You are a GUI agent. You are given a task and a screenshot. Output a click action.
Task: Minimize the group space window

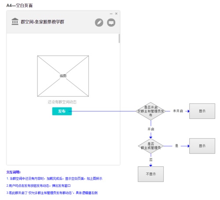pos(111,14)
